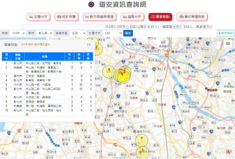Click hotspot marker 3 near 臺鐵員林站
Image resolution: width=235 pixels, height=159 pixels.
point(142,151)
